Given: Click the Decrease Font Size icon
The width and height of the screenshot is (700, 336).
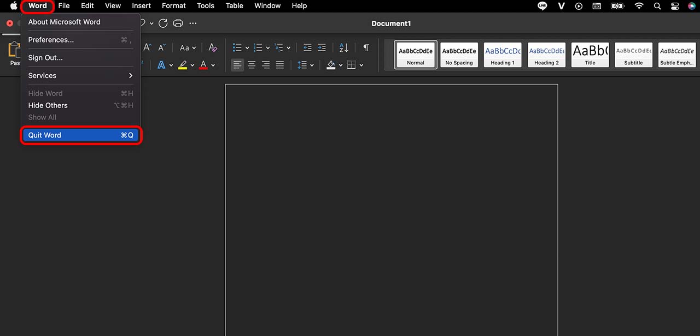Looking at the screenshot, I should point(161,48).
